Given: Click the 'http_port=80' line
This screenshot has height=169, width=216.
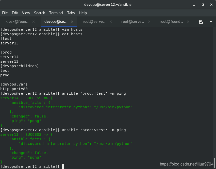Looking at the screenshot, I should pos(14,89).
